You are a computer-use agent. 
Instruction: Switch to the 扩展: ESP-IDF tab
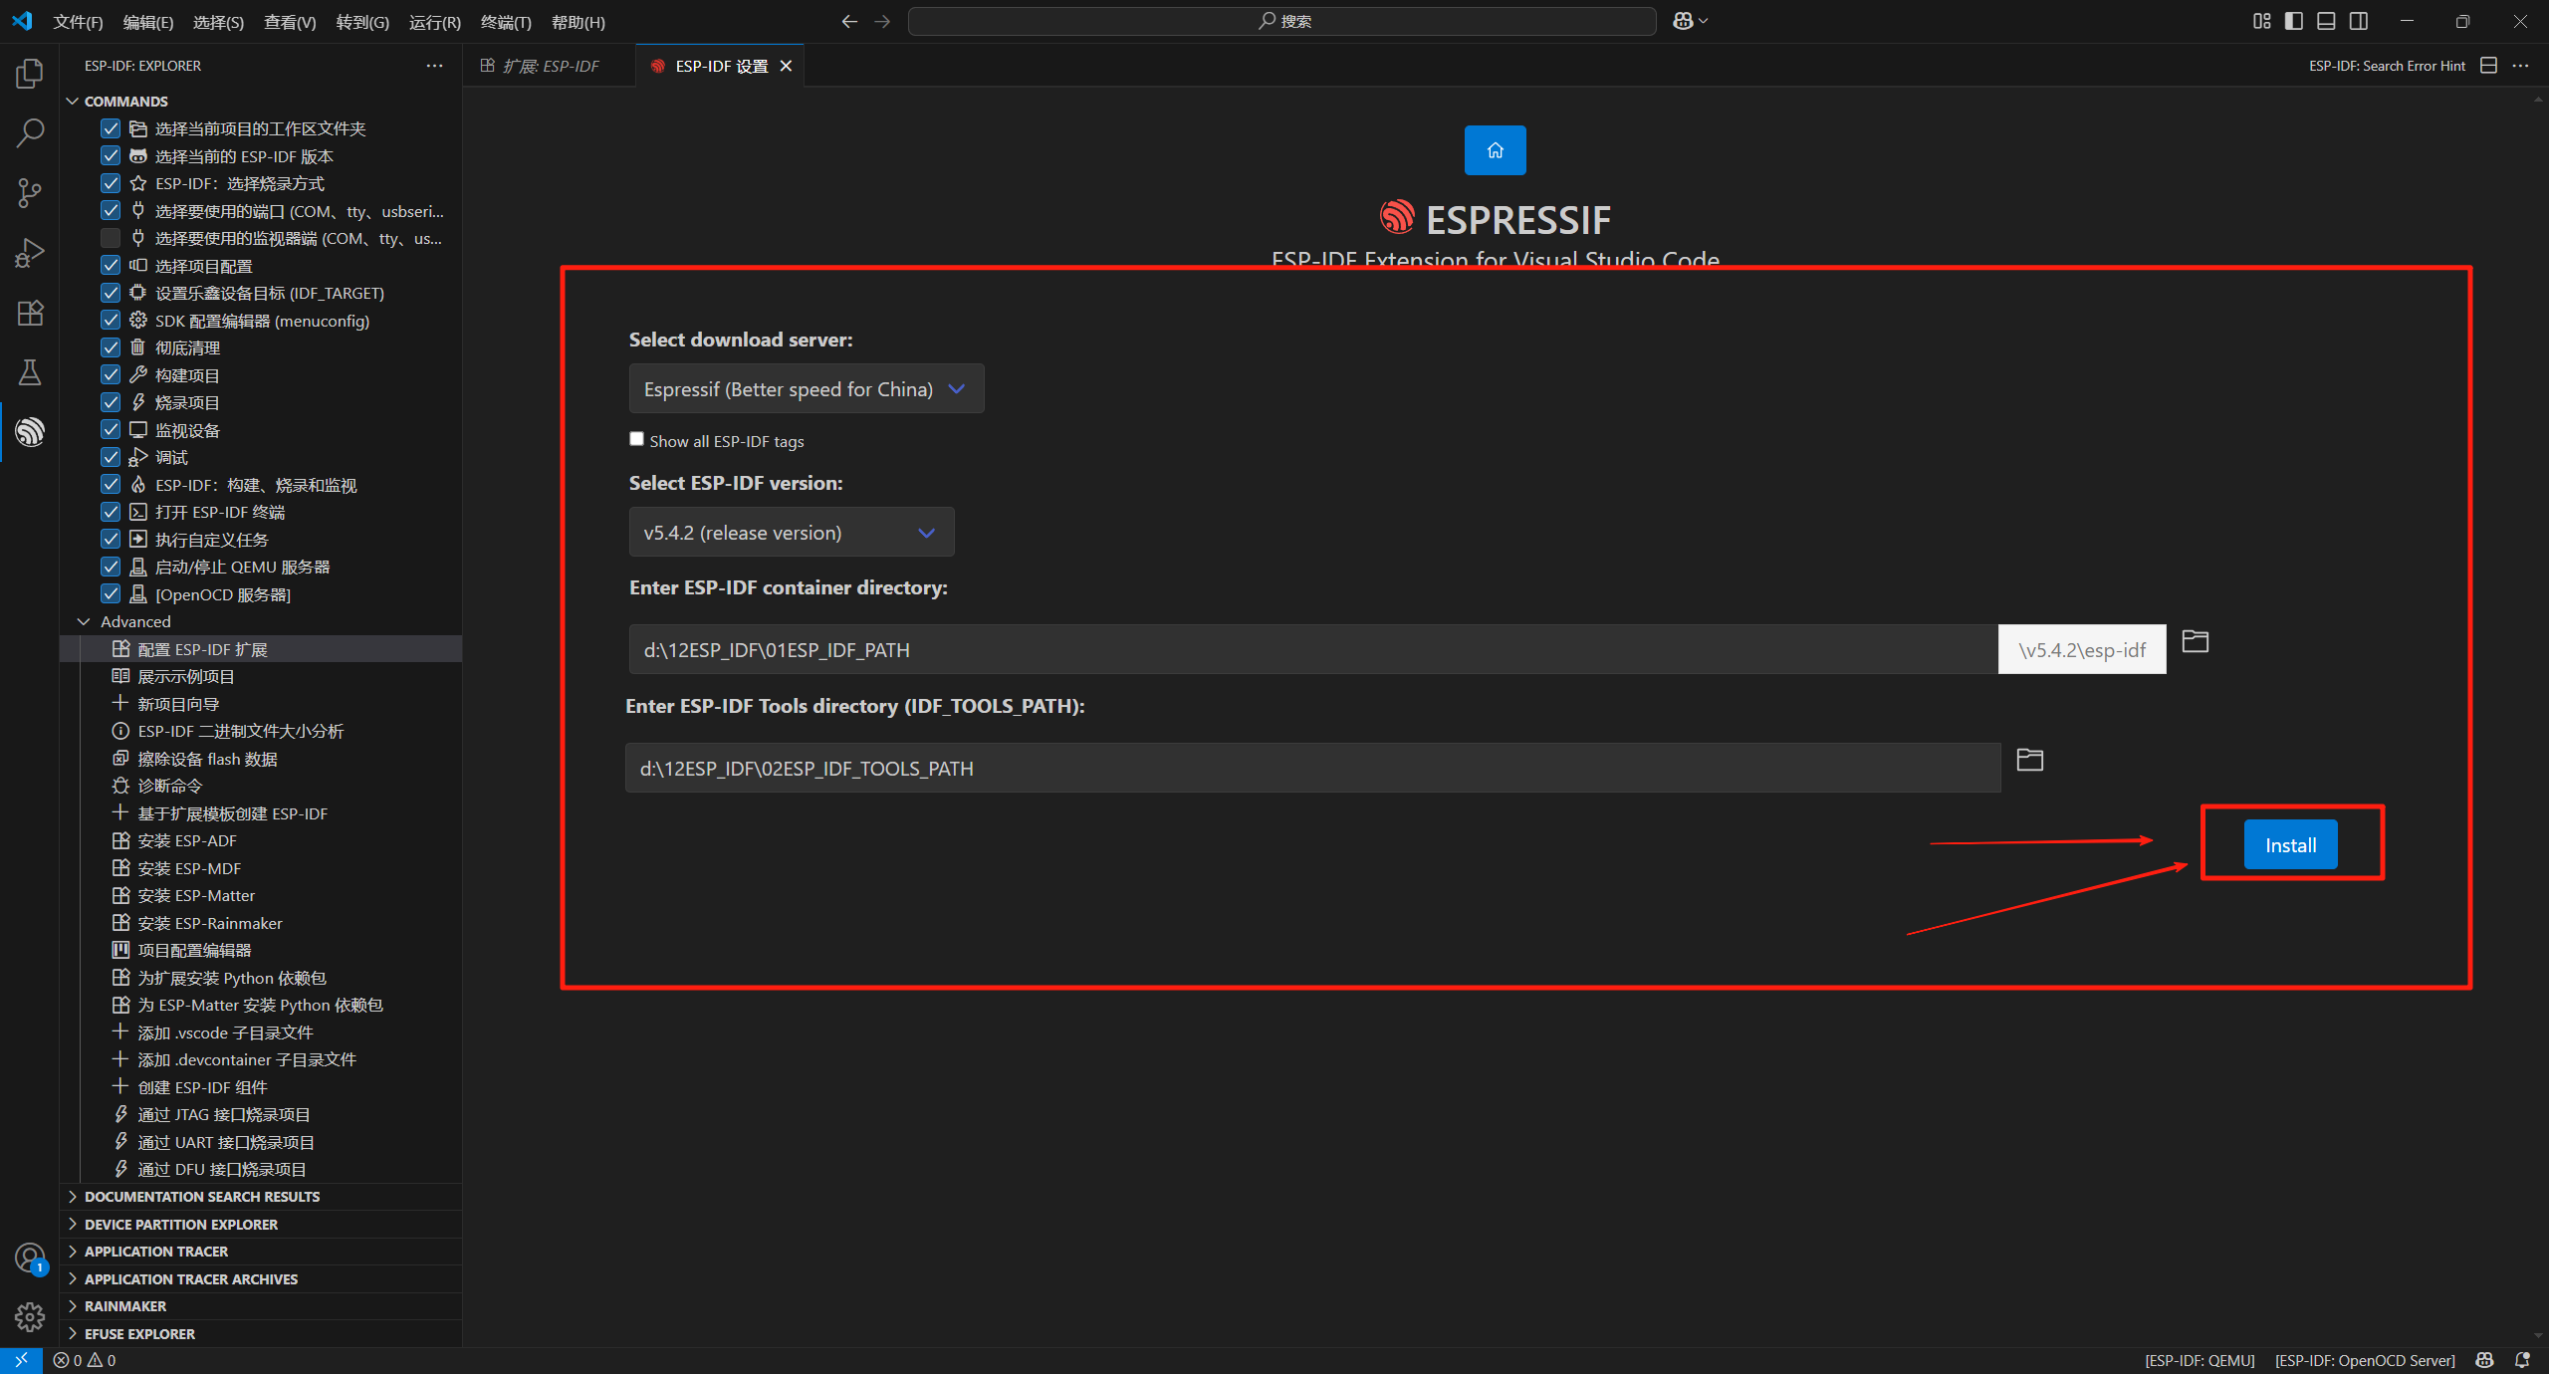point(550,66)
